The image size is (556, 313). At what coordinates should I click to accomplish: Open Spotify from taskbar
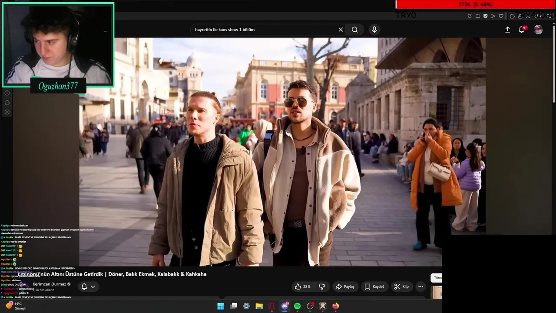click(298, 306)
